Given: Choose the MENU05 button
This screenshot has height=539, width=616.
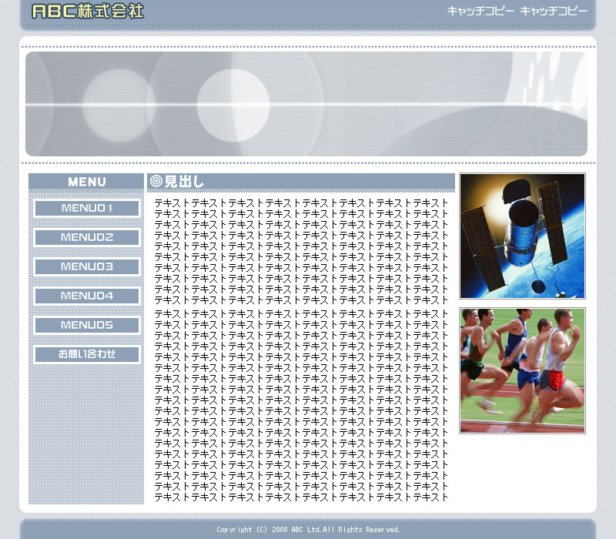Looking at the screenshot, I should click(x=87, y=325).
